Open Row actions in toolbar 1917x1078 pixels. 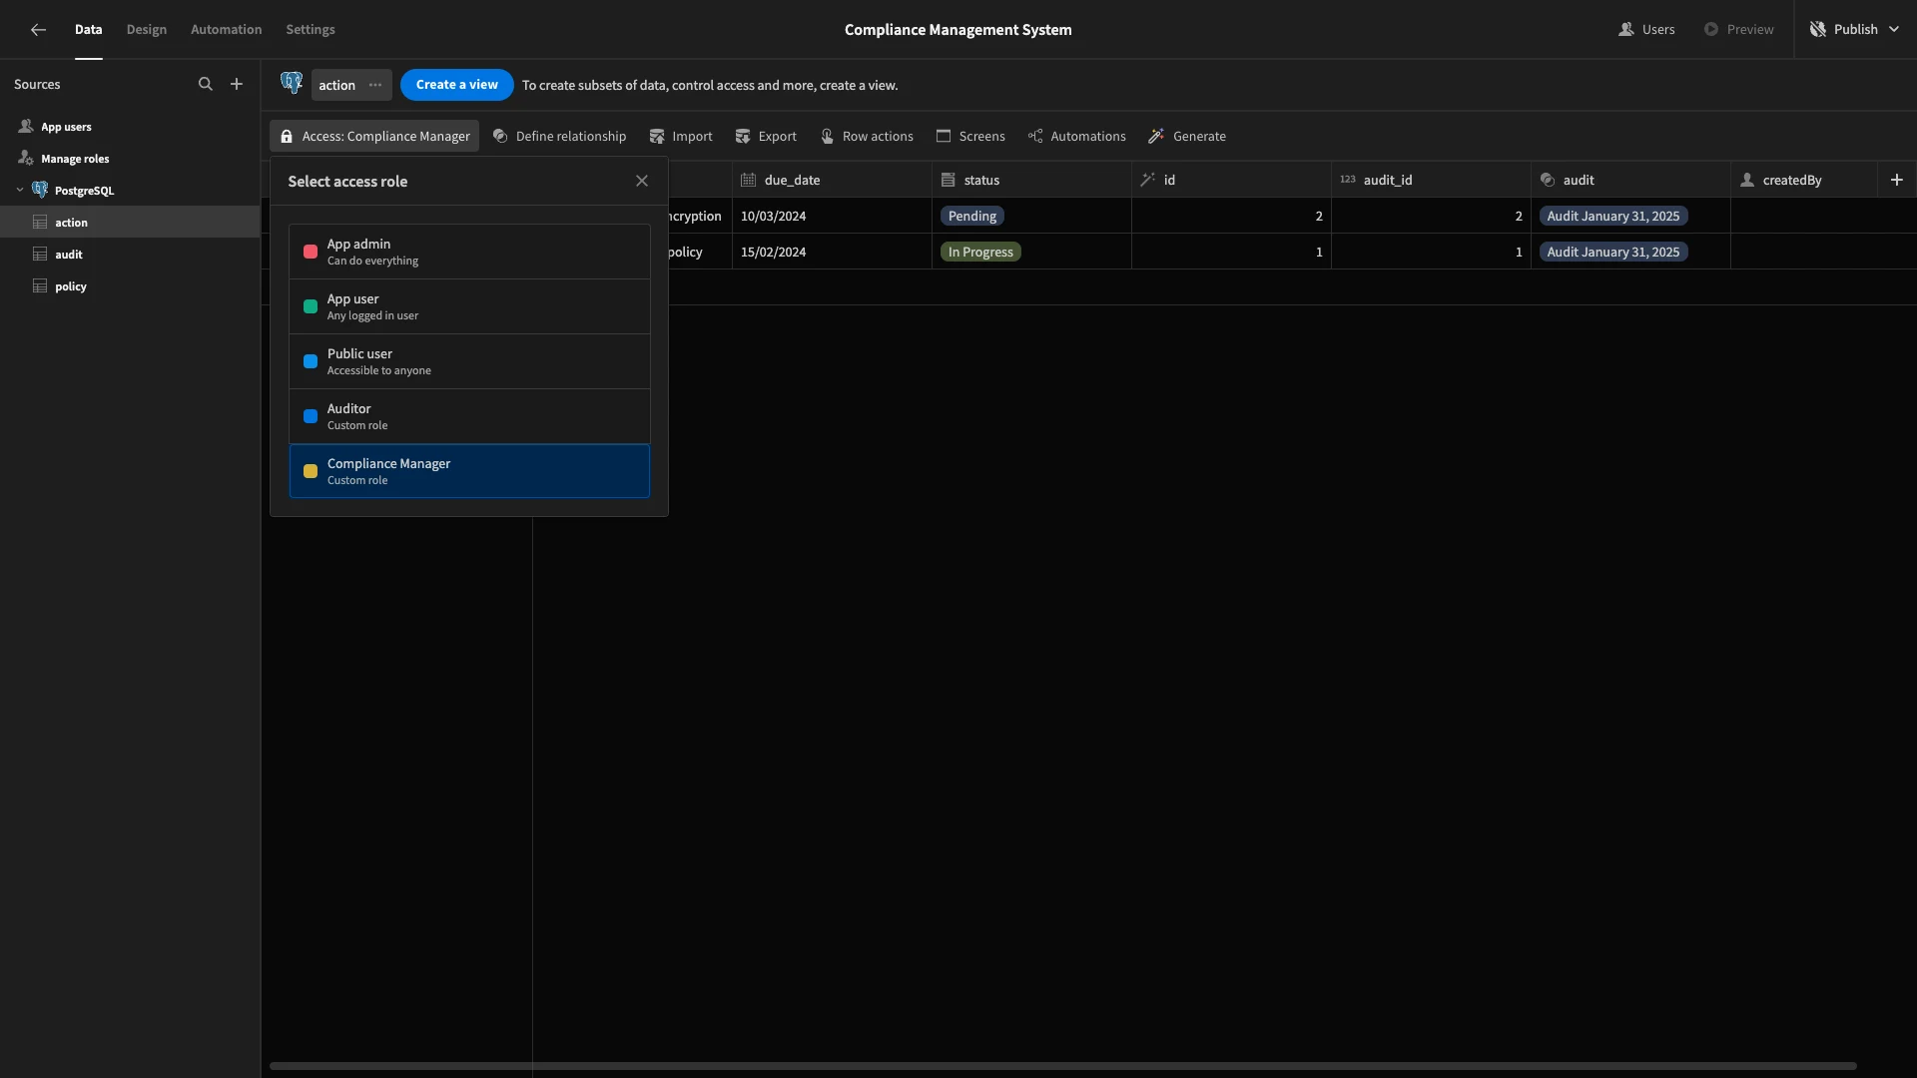coord(867,137)
